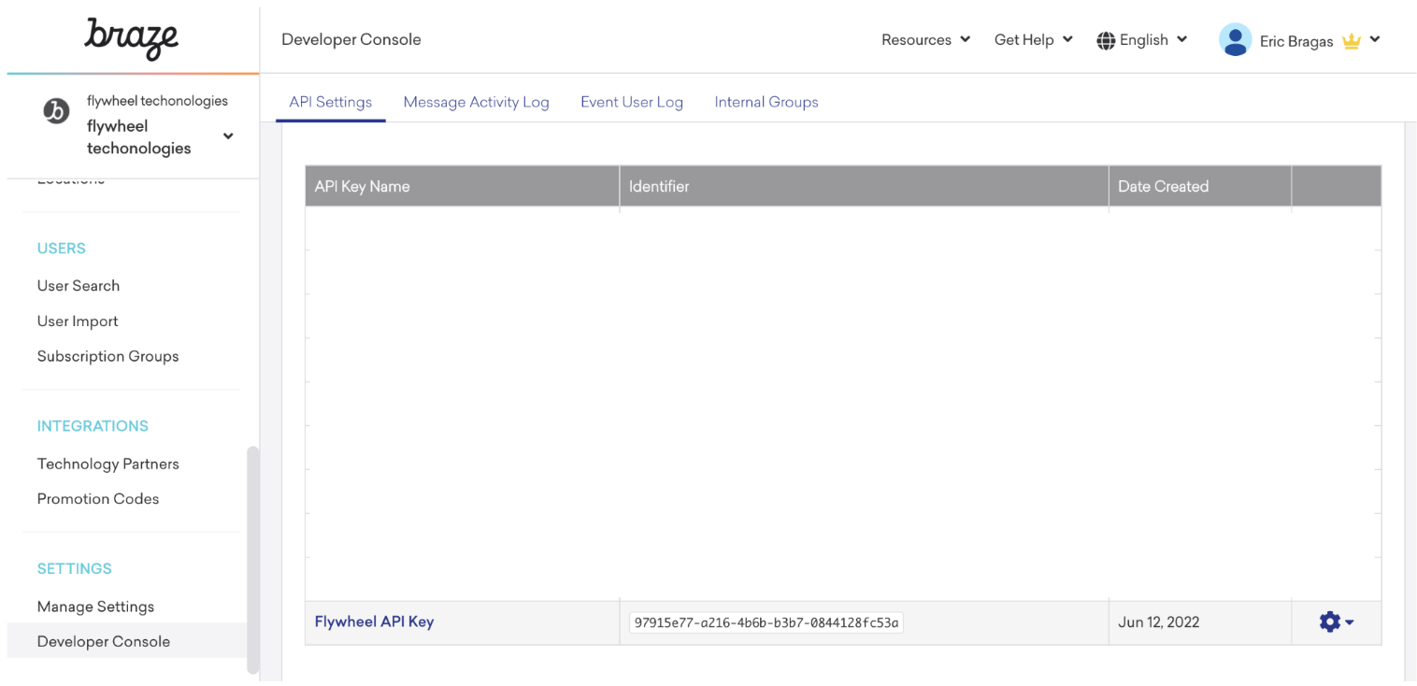Open Manage Settings

[95, 607]
